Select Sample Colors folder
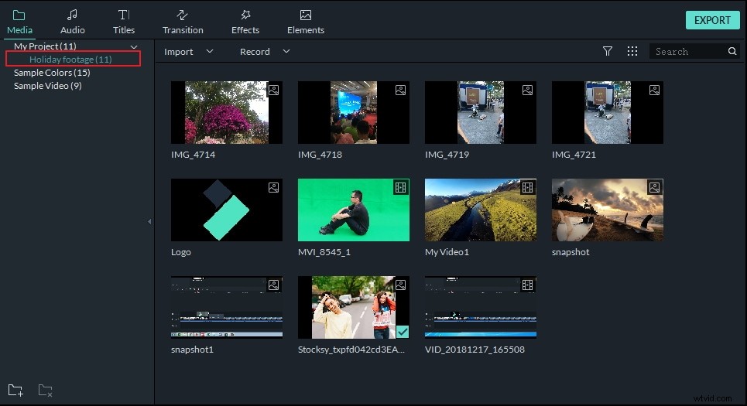This screenshot has height=406, width=747. tap(52, 73)
